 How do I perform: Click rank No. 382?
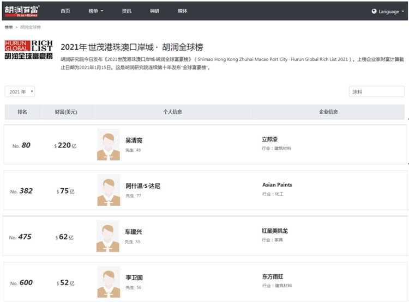coord(21,191)
